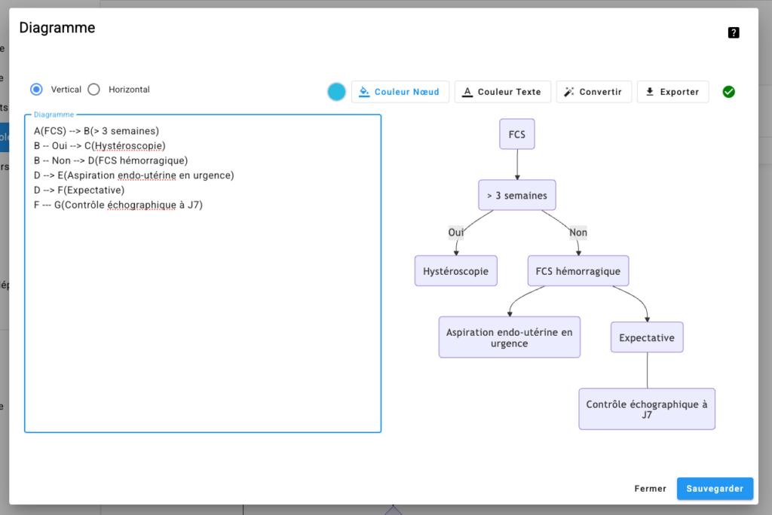Click the blue color swatch circle
Viewport: 772px width, 515px height.
point(336,92)
